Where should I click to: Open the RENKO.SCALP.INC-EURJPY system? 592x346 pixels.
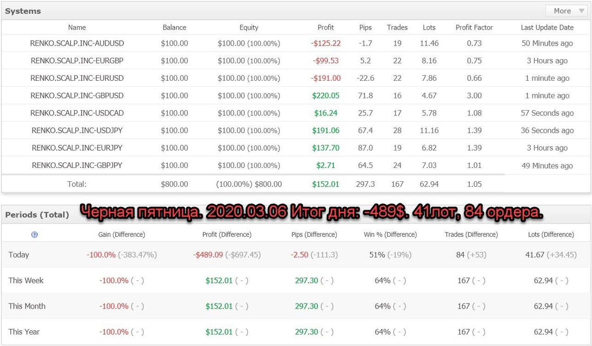(x=77, y=148)
